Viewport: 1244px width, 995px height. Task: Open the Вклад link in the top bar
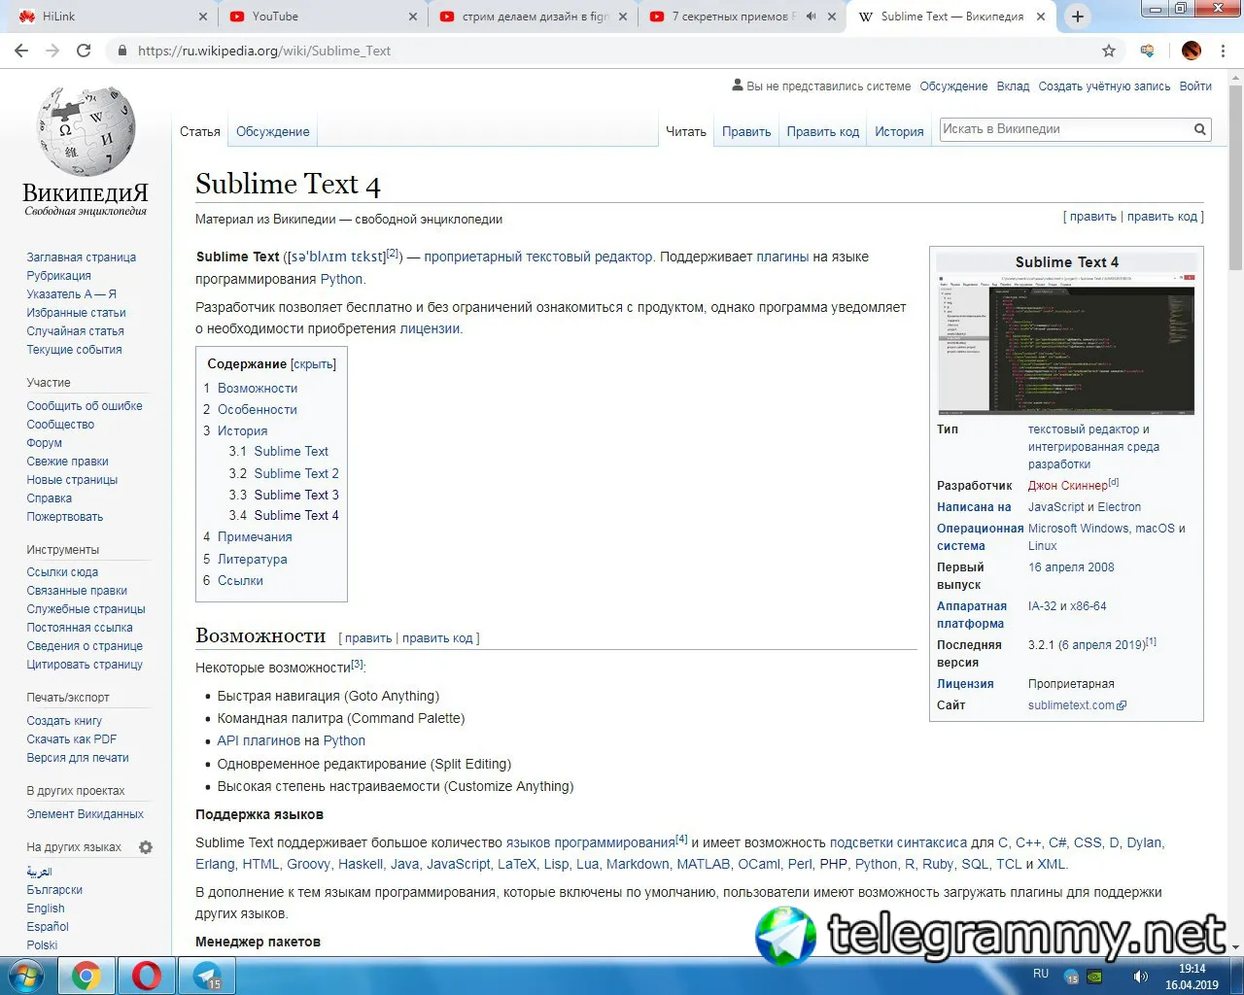click(1013, 86)
